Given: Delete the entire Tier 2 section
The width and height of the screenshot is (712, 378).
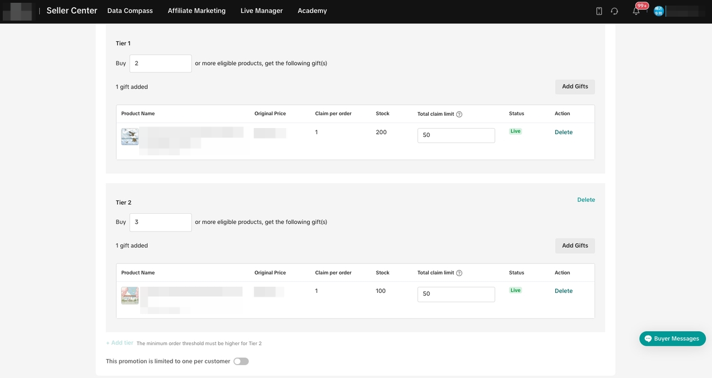Looking at the screenshot, I should (586, 200).
